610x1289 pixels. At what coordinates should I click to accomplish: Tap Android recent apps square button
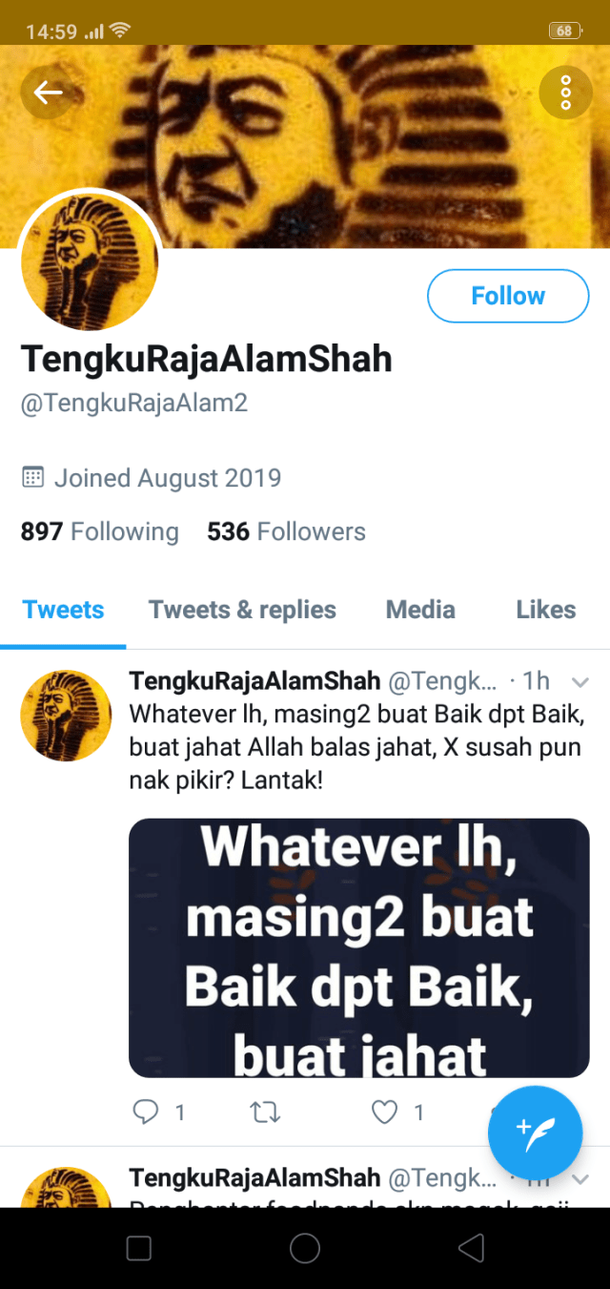tap(139, 1248)
